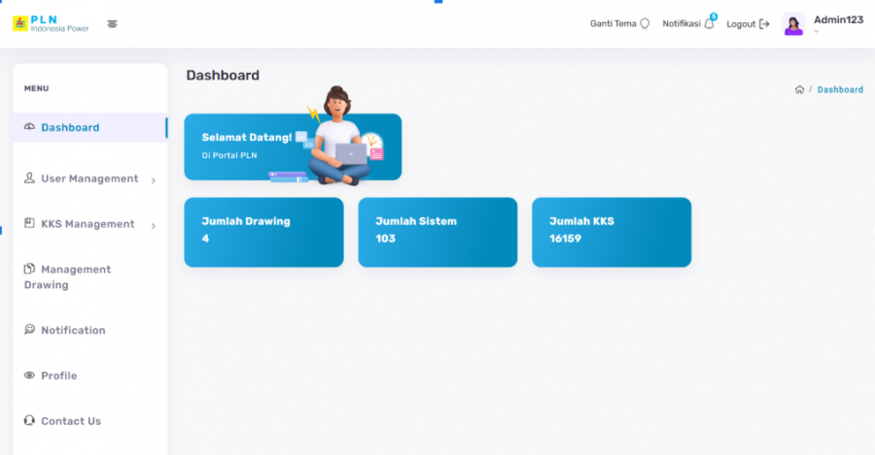Toggle the hamburger sidebar menu icon
875x455 pixels.
(x=112, y=24)
